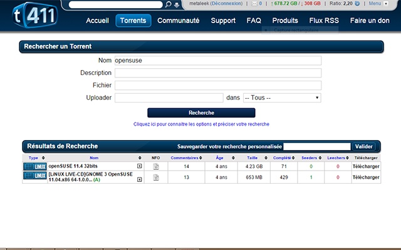
Task: Open the Support menu
Action: point(223,21)
